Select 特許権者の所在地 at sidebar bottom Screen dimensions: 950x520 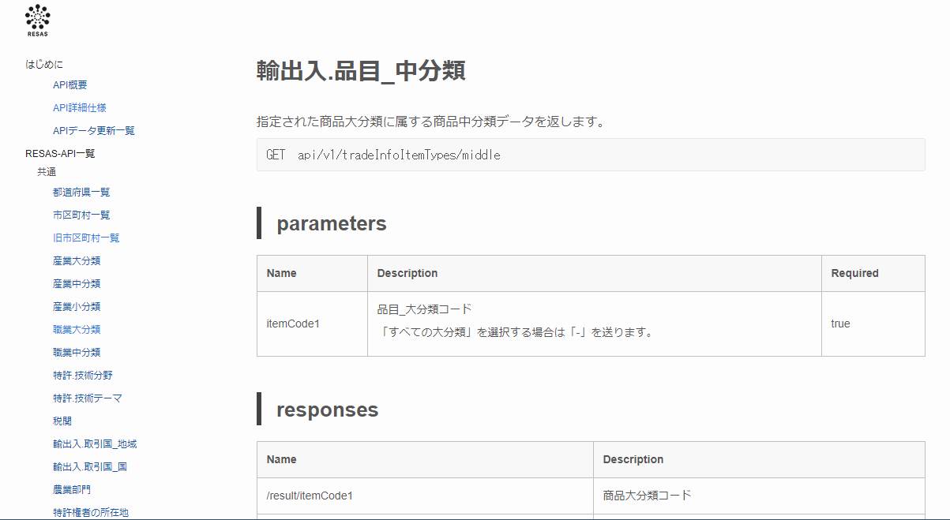click(x=91, y=512)
